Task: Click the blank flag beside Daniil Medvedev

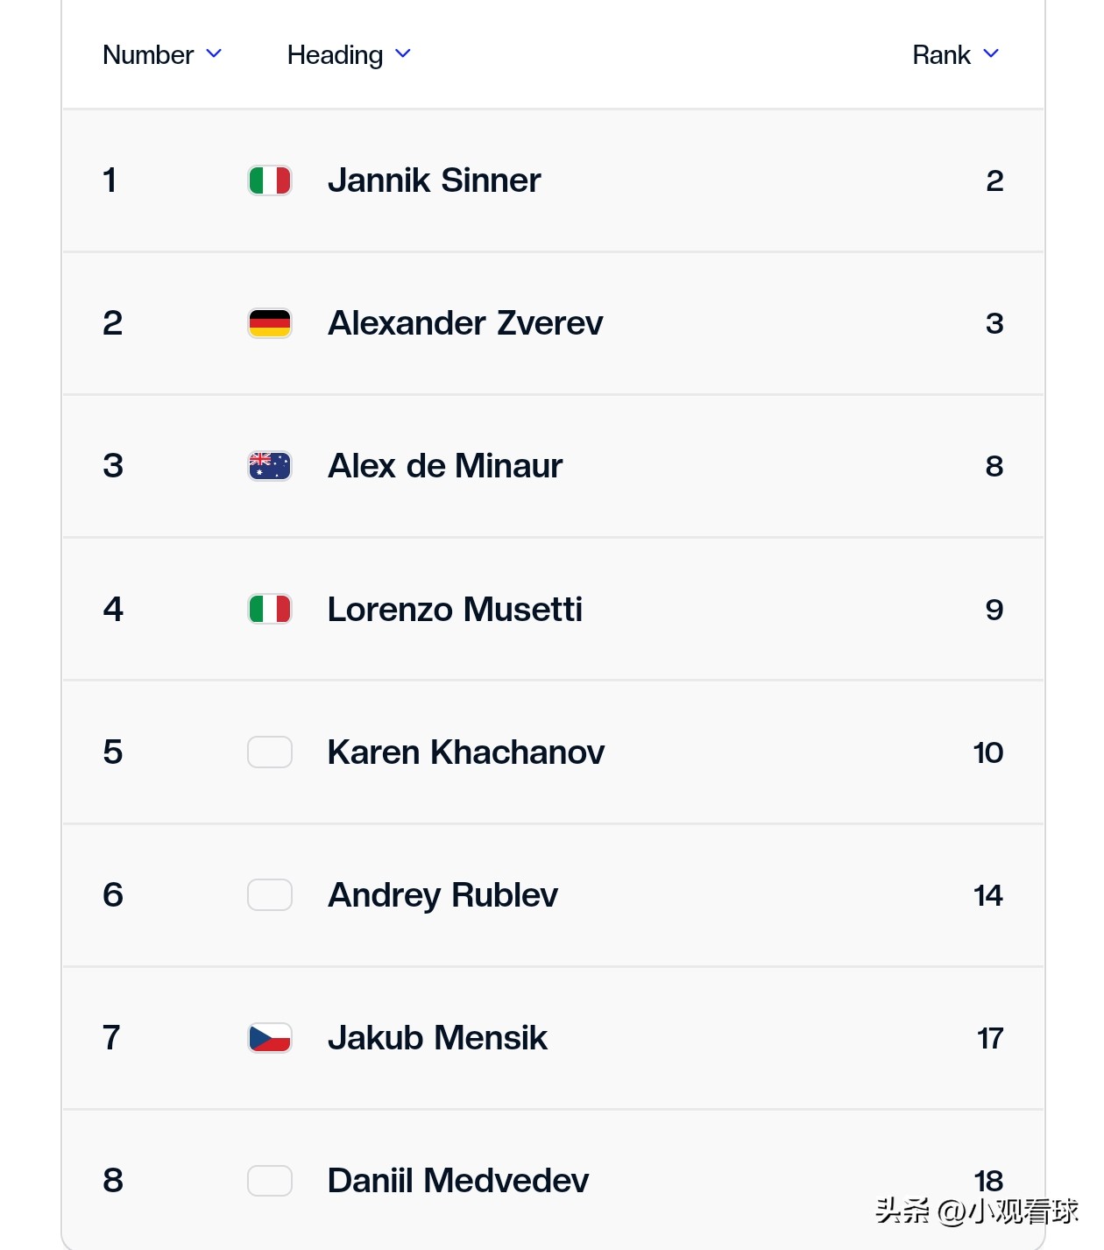Action: coord(270,1181)
